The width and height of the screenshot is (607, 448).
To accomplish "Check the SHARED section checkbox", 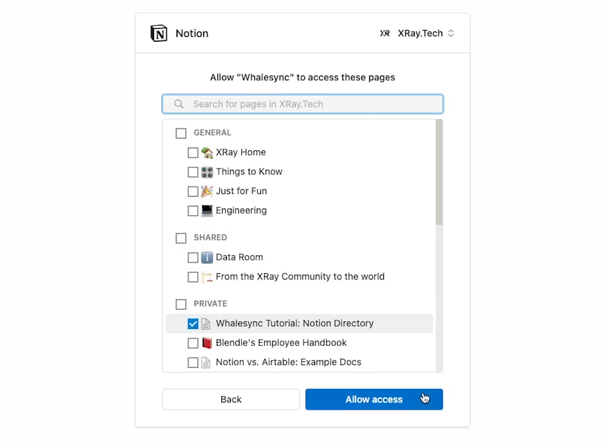I will [181, 238].
